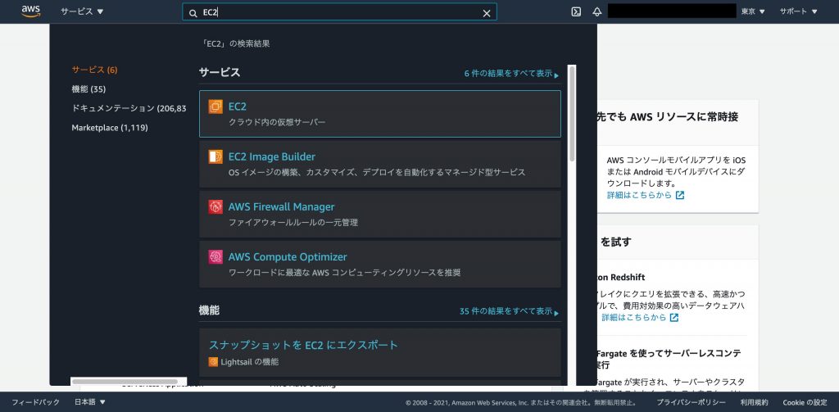The height and width of the screenshot is (412, 839).
Task: Select 機能 (35) filter in sidebar
Action: [88, 88]
